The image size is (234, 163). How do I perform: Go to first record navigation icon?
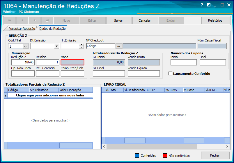coord(10,20)
